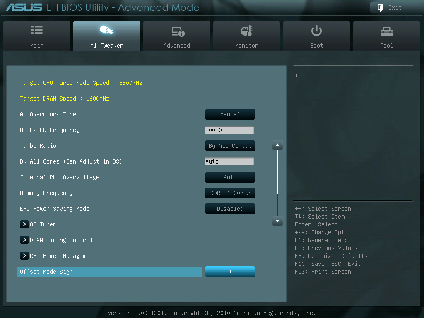Click the OC Tuner label

[43, 224]
